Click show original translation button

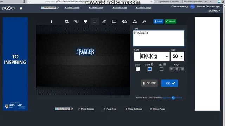click(193, 1)
